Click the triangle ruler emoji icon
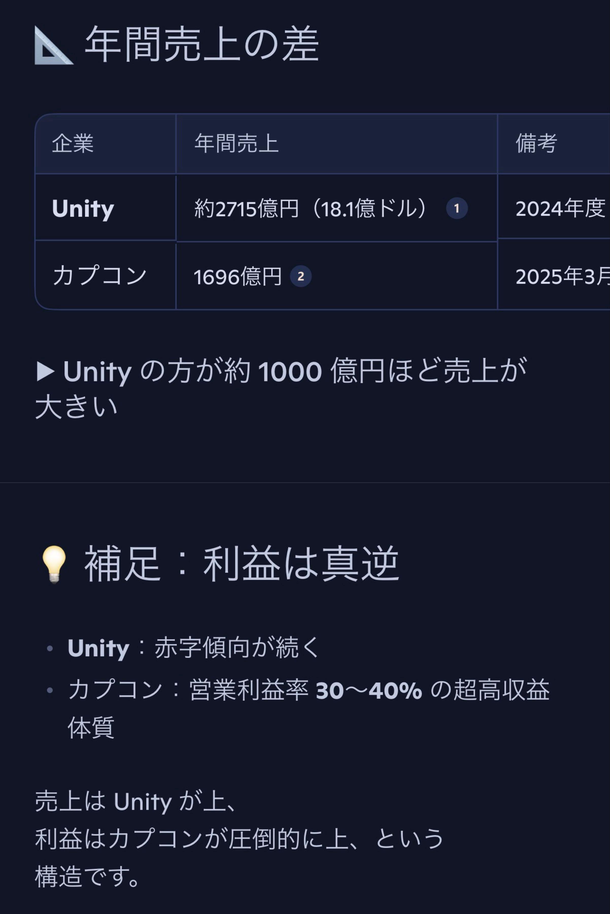Image resolution: width=610 pixels, height=914 pixels. click(54, 45)
